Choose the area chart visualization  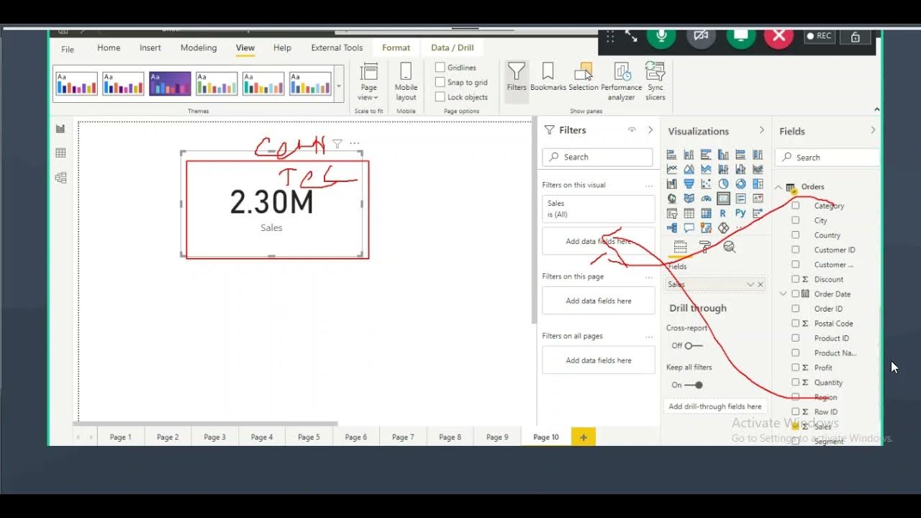[x=689, y=169]
